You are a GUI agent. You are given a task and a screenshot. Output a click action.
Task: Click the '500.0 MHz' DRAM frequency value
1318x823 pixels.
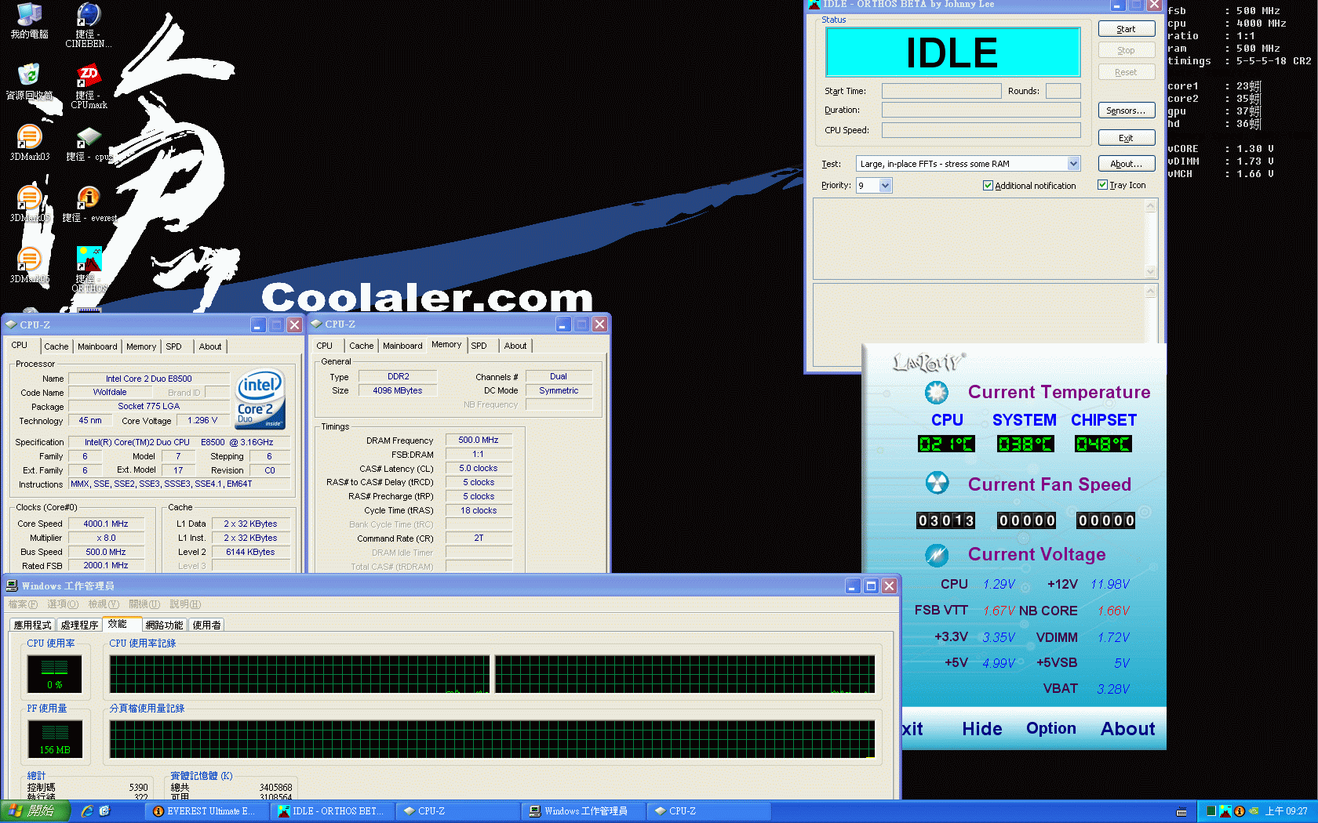click(479, 440)
